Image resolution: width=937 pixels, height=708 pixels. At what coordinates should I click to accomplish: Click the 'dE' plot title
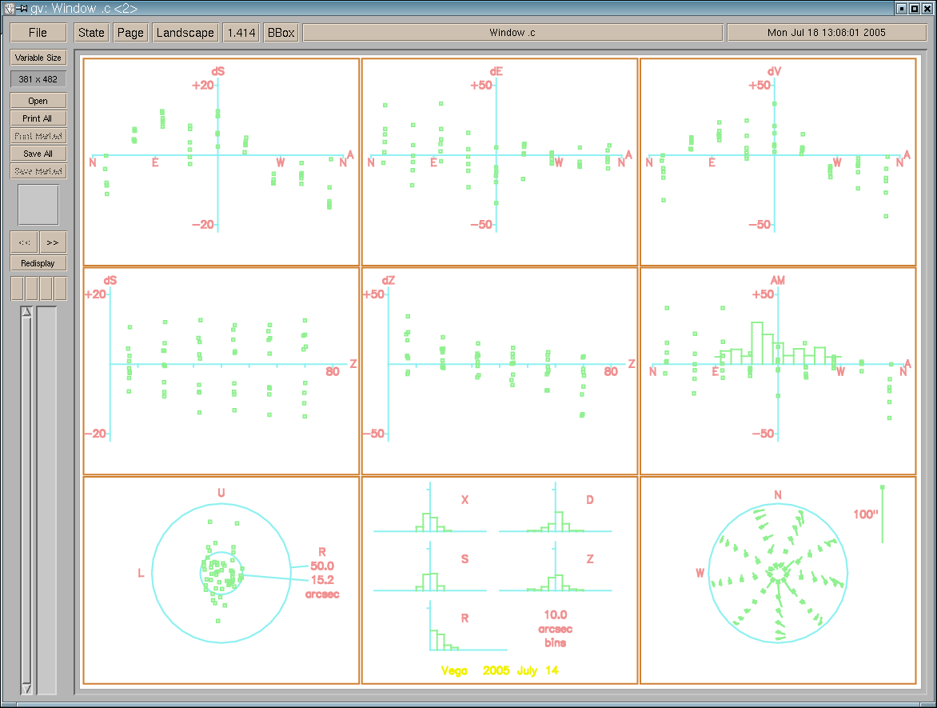(496, 71)
